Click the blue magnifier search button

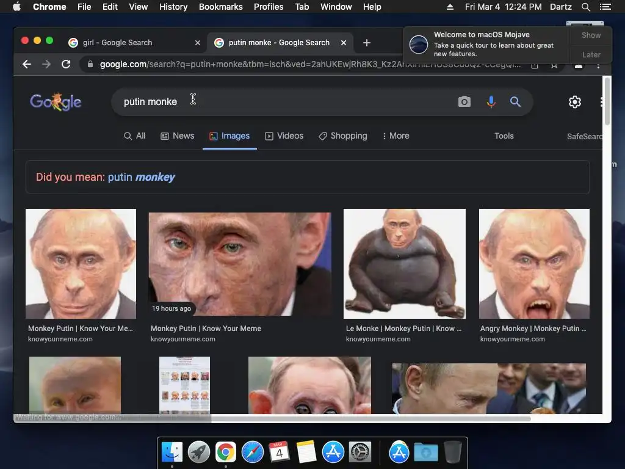click(x=515, y=102)
